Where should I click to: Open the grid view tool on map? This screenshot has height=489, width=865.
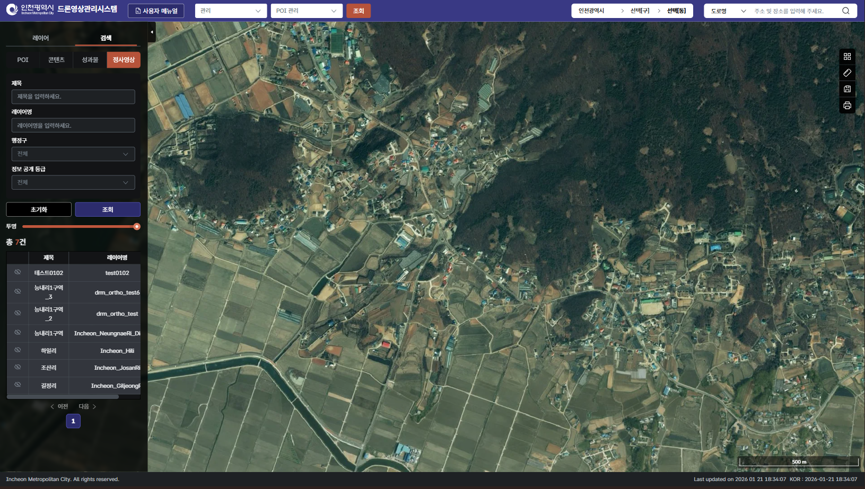pyautogui.click(x=847, y=57)
